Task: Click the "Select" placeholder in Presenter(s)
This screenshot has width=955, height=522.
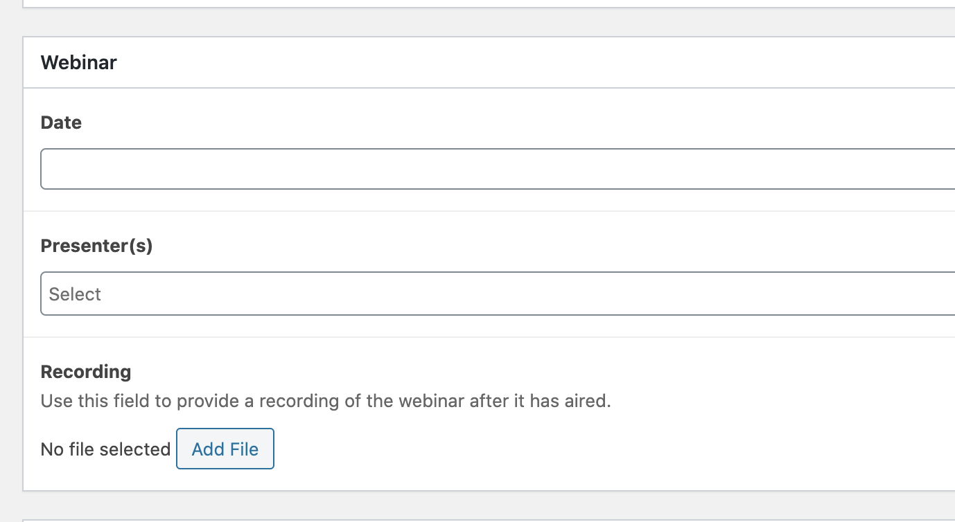Action: pyautogui.click(x=75, y=294)
